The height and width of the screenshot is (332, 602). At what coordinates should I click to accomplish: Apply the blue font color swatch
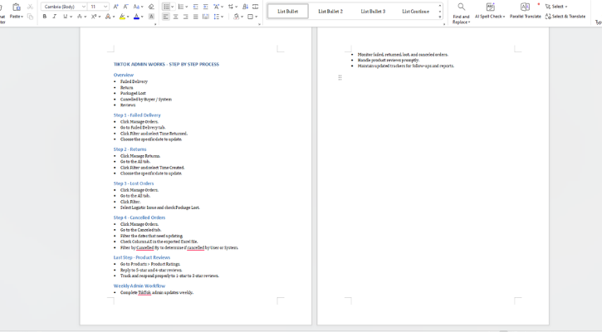136,17
